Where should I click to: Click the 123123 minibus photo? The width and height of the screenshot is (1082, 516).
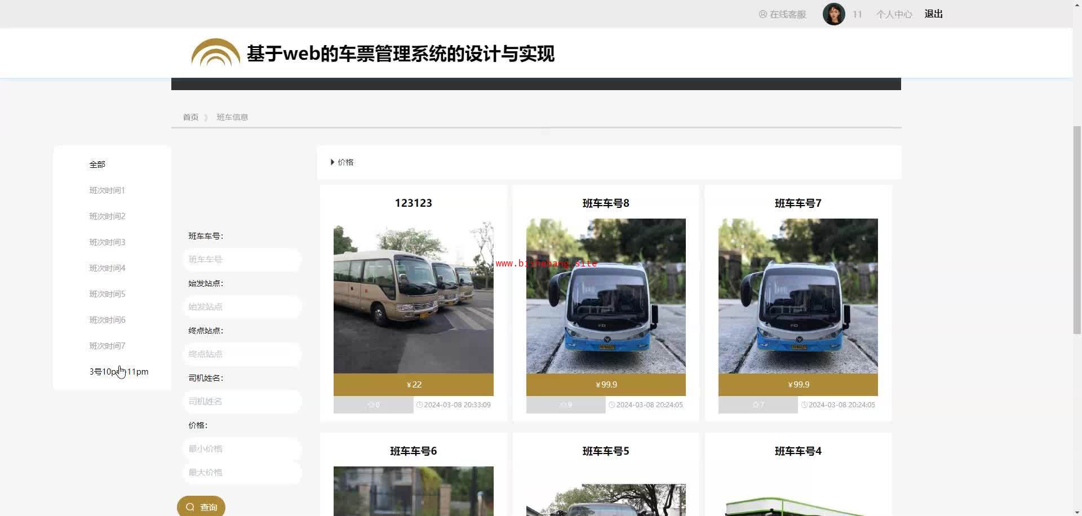click(x=414, y=296)
